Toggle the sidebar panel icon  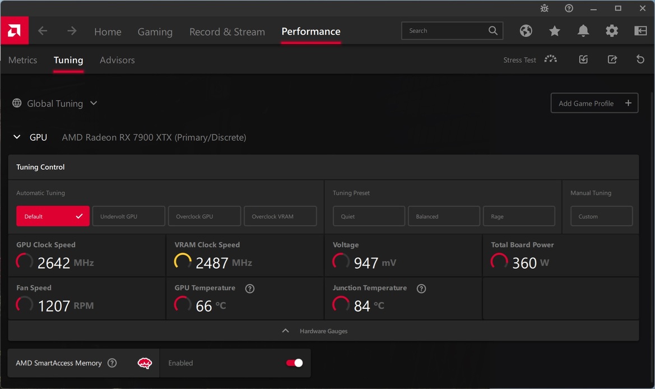click(x=640, y=30)
